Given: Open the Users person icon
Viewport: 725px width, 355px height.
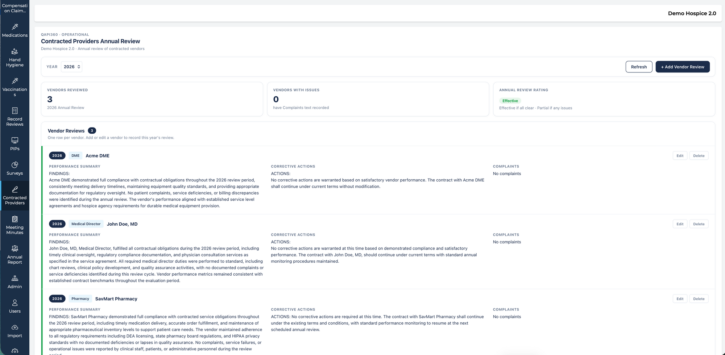Looking at the screenshot, I should [x=15, y=302].
